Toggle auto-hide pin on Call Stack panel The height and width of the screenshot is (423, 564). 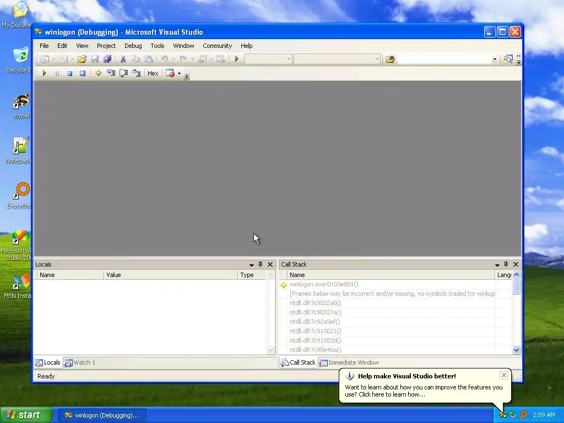(506, 264)
